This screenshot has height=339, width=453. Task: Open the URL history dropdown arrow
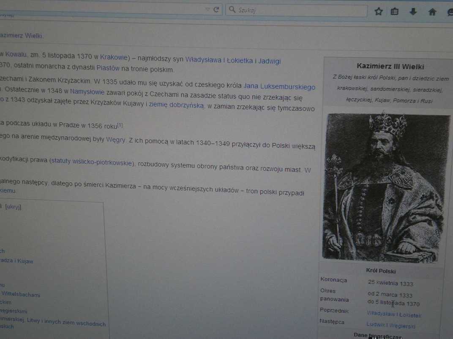tap(207, 10)
